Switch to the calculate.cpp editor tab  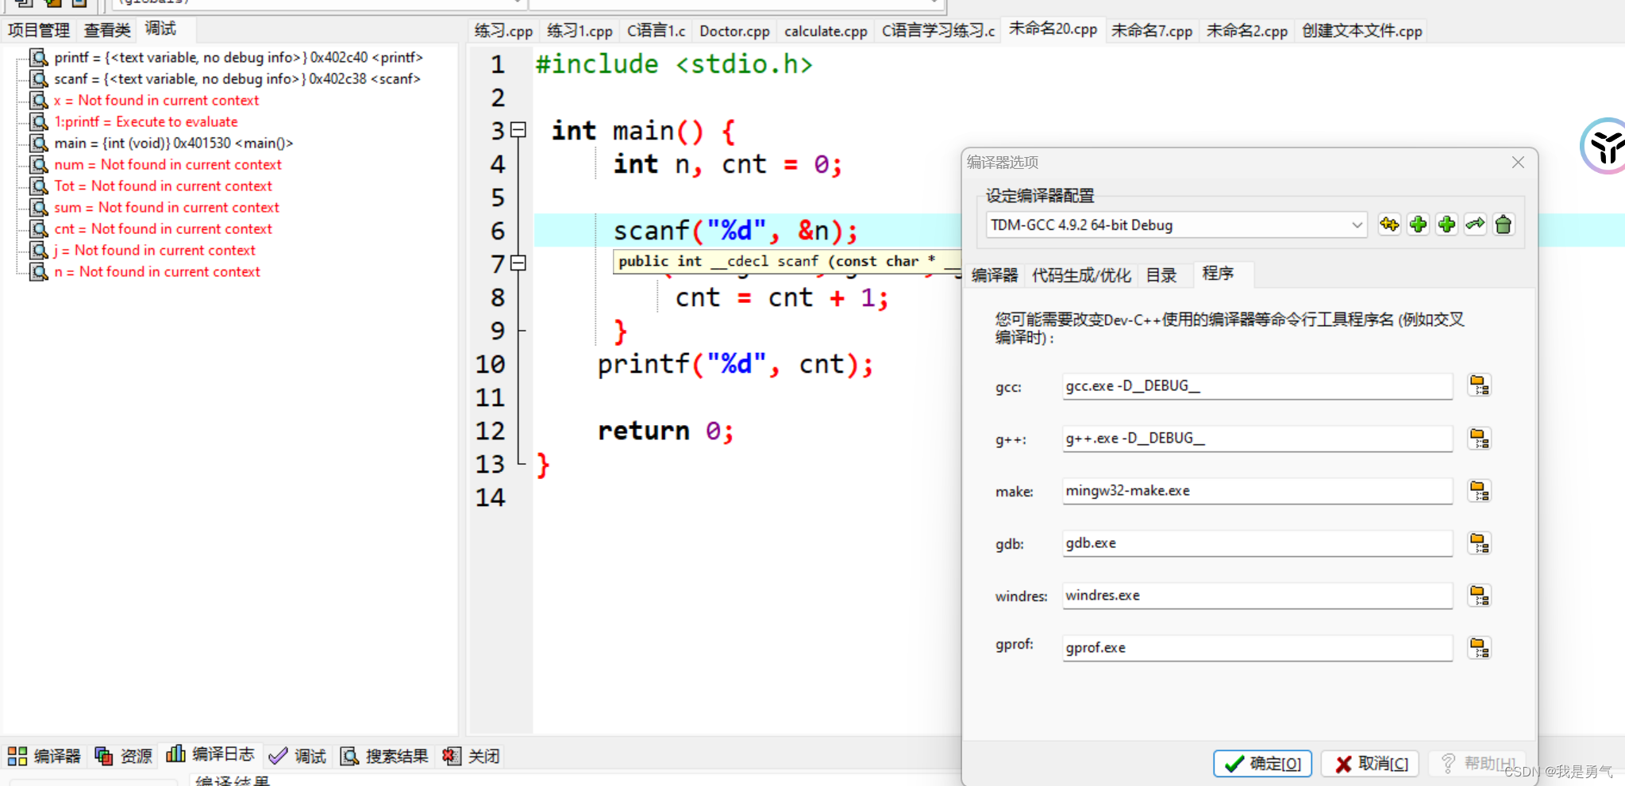pos(826,31)
